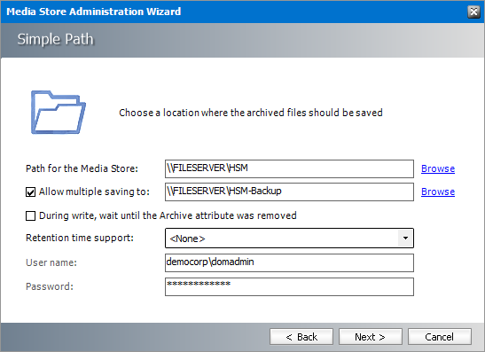Viewport: 485px width, 352px height.
Task: Uncheck Allow multiple saving to
Action: click(30, 192)
